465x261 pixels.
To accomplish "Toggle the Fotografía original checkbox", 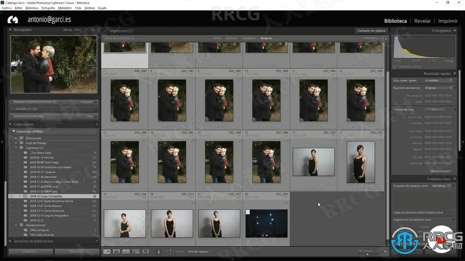I will coord(395,67).
